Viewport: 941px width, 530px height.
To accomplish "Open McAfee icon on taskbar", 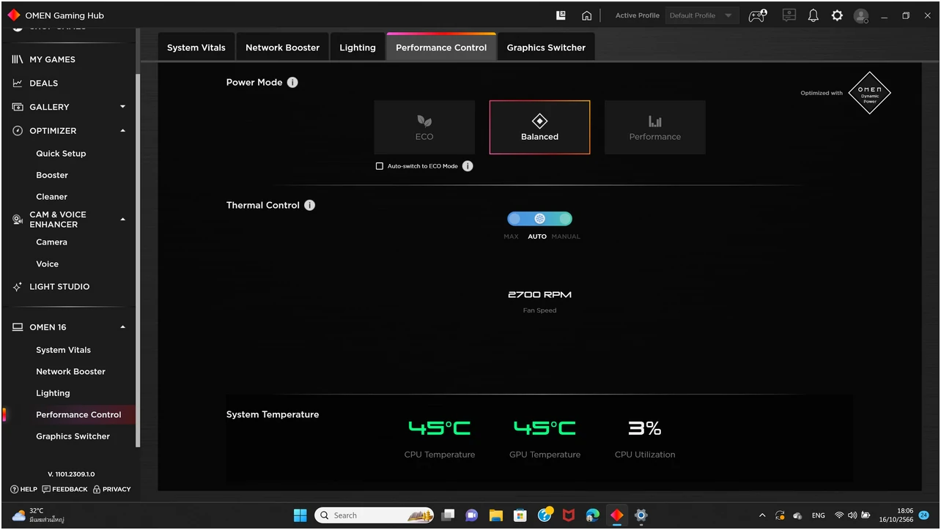I will [x=568, y=515].
